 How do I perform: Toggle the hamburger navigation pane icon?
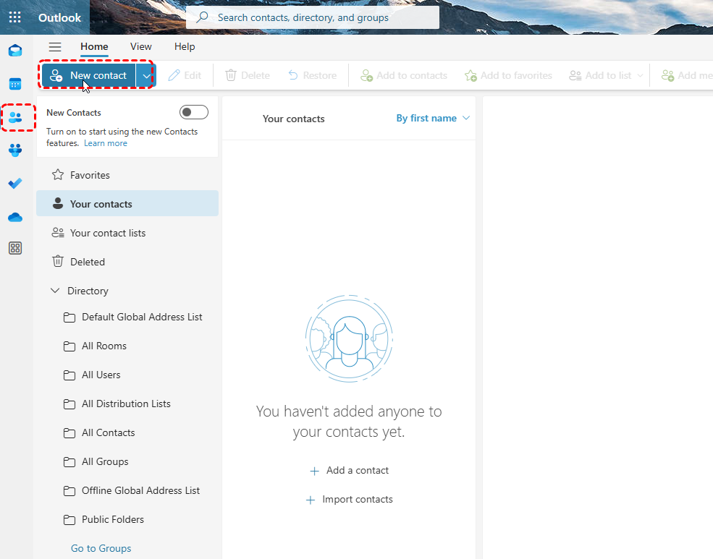click(x=55, y=47)
